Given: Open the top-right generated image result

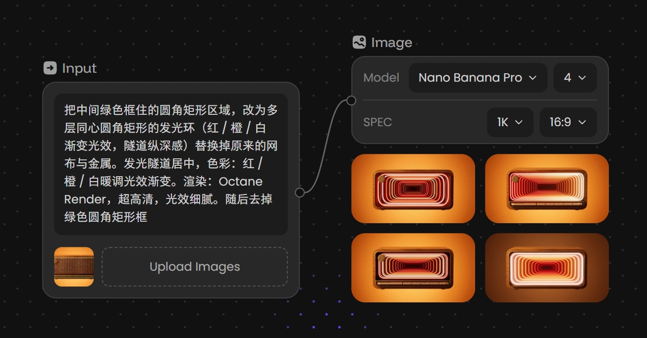Looking at the screenshot, I should (x=547, y=189).
